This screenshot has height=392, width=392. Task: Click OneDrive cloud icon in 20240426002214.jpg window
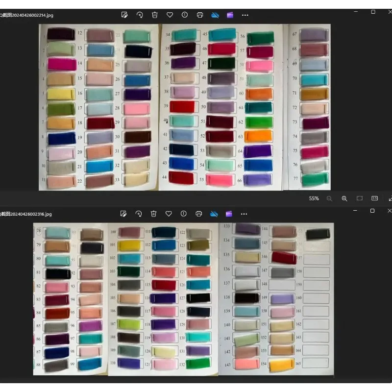pyautogui.click(x=215, y=15)
